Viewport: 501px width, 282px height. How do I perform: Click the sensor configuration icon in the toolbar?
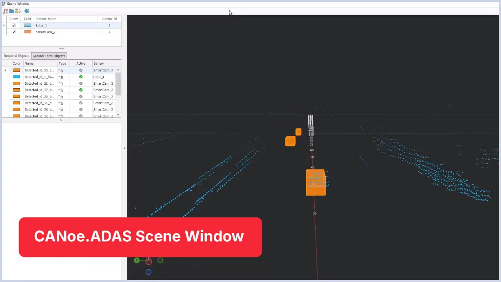click(x=5, y=11)
